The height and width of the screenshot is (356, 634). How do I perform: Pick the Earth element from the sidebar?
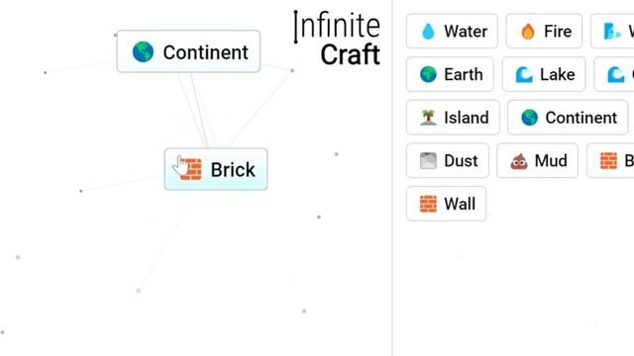pyautogui.click(x=450, y=74)
